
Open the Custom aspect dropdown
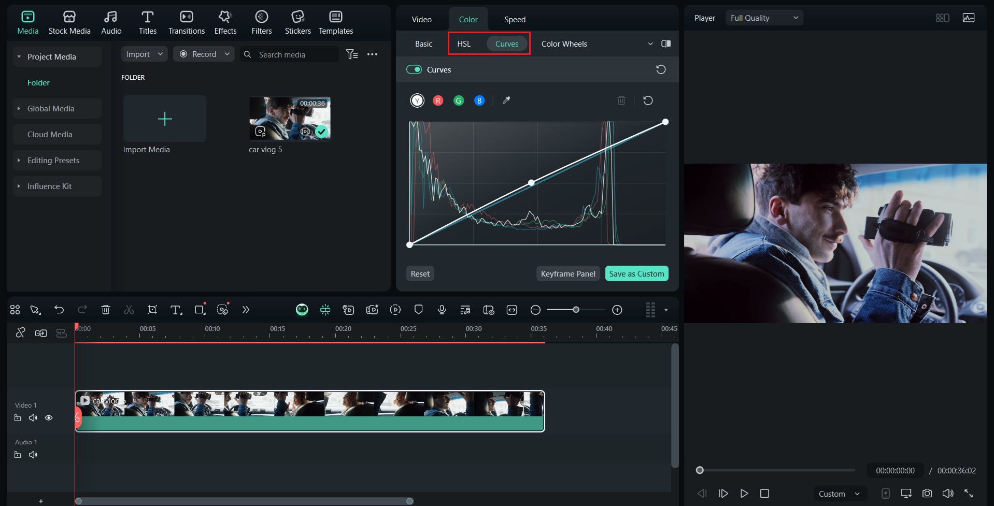(839, 494)
